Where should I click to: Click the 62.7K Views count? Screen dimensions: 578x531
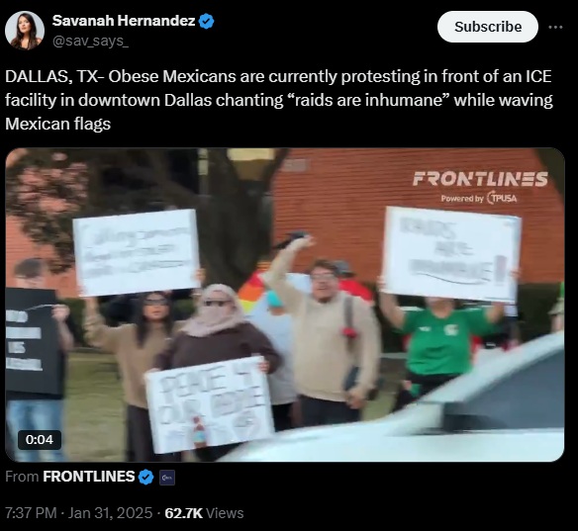point(204,513)
